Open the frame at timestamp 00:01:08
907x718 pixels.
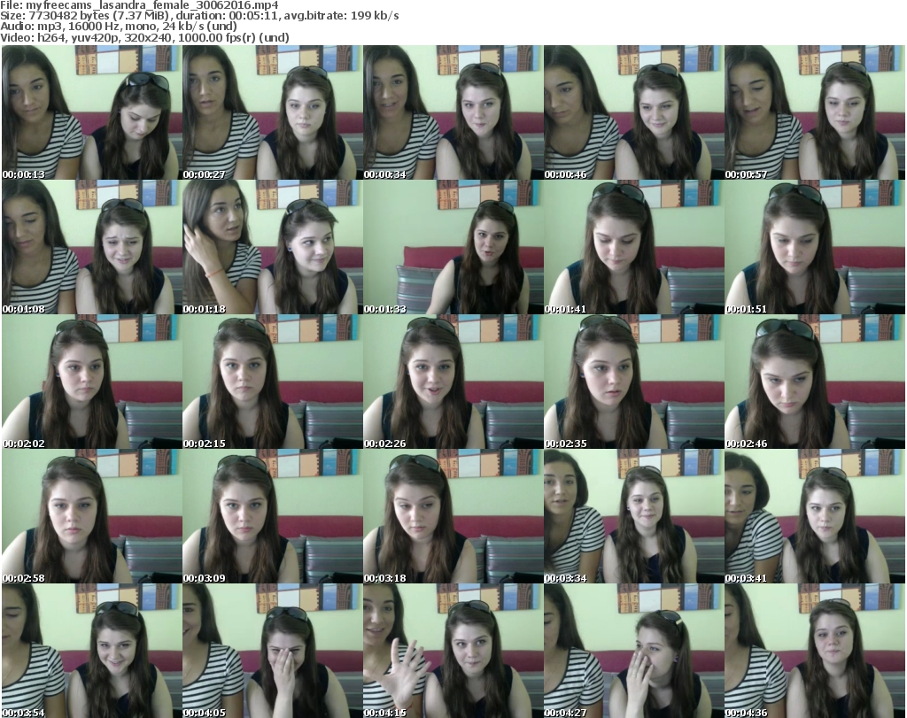92,247
